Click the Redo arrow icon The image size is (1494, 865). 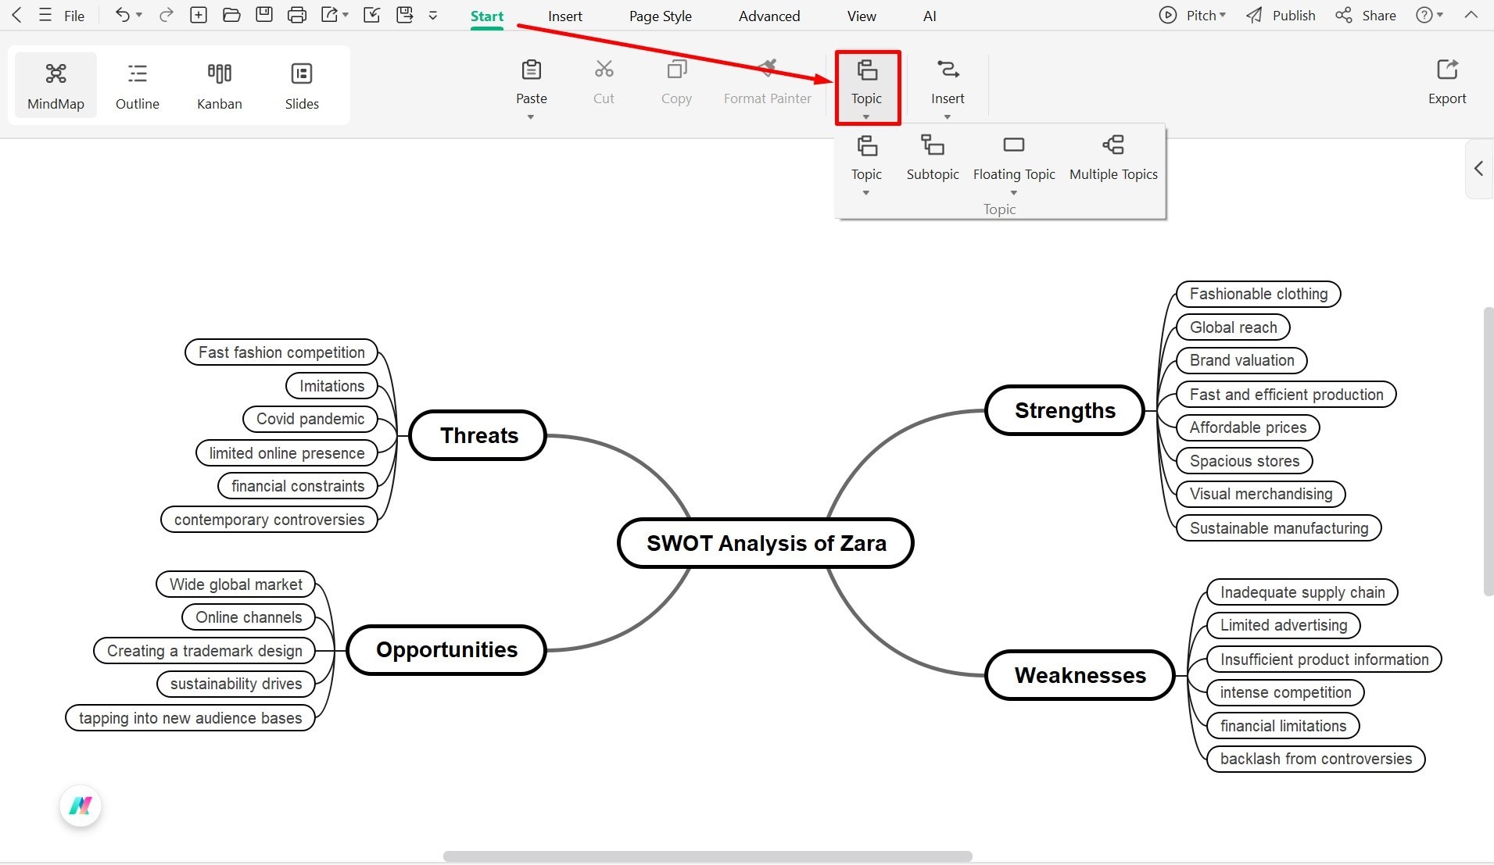click(x=166, y=15)
